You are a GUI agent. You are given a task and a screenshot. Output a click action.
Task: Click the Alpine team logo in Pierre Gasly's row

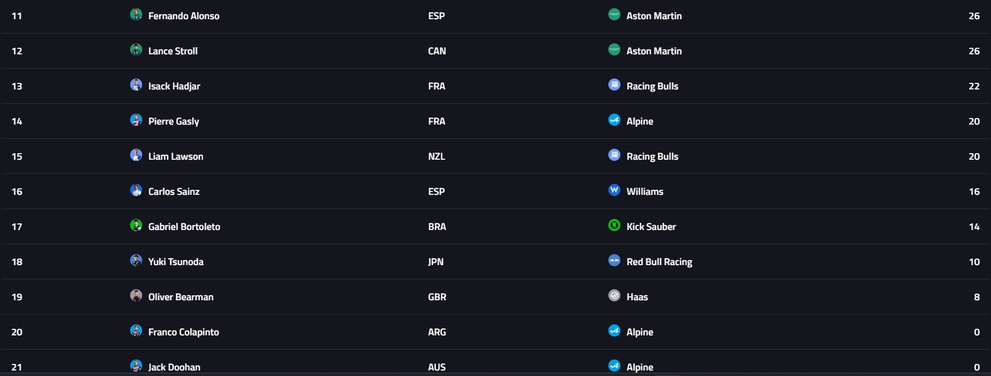coord(614,120)
